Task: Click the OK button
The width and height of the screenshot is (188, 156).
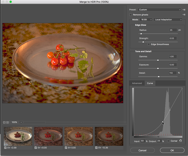Action: click(172, 150)
